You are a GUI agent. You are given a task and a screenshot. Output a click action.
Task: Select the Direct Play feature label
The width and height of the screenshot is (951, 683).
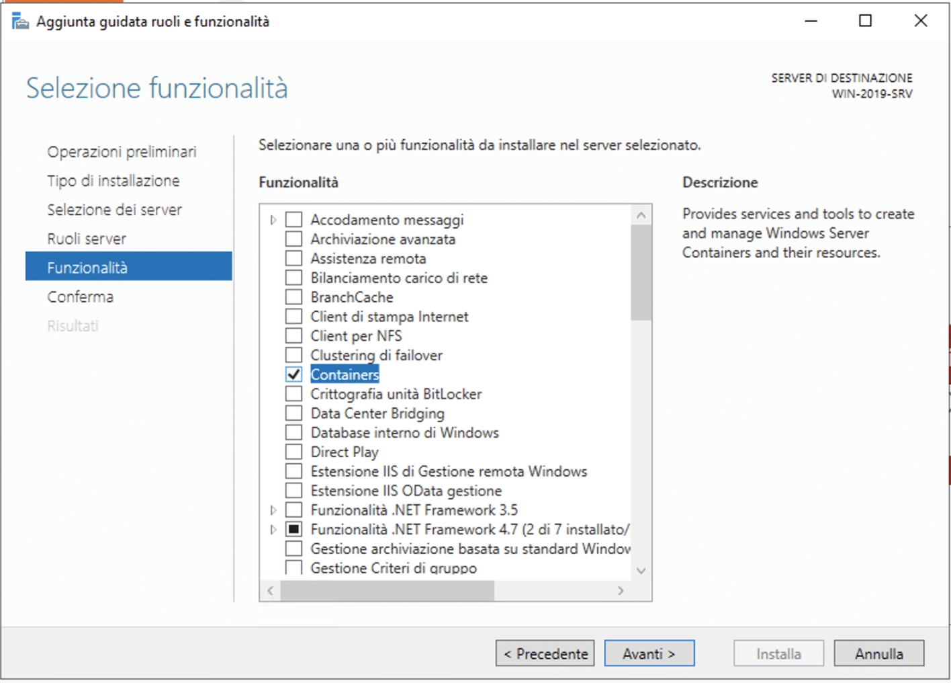coord(345,452)
